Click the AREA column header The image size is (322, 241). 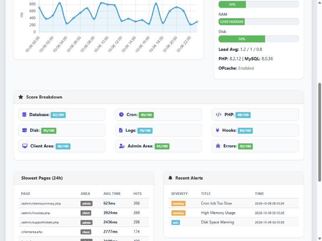[85, 194]
